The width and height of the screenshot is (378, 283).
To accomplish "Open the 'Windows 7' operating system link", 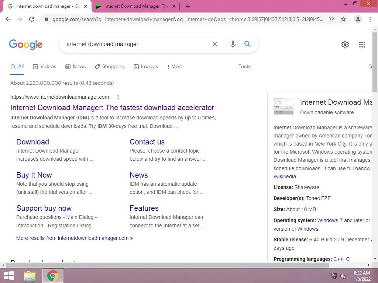I will click(x=330, y=220).
